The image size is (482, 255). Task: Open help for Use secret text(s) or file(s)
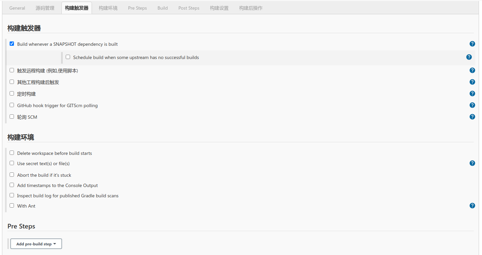click(x=472, y=163)
